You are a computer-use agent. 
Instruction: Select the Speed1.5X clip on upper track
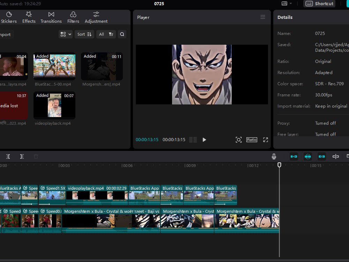click(52, 195)
